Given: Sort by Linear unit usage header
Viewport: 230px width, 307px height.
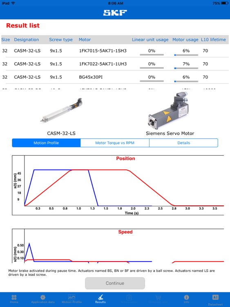Looking at the screenshot, I should coord(150,40).
